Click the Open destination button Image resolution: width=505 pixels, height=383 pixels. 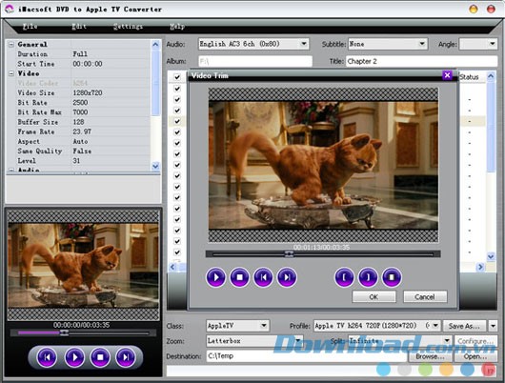click(x=475, y=356)
